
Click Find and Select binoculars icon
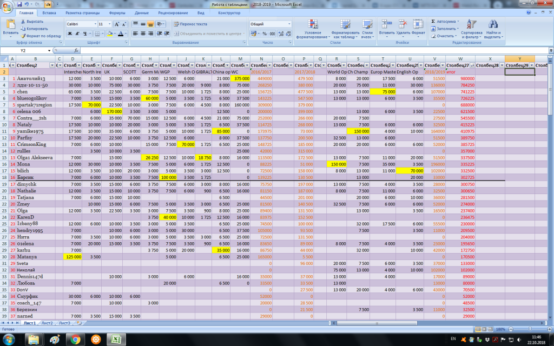coord(493,28)
